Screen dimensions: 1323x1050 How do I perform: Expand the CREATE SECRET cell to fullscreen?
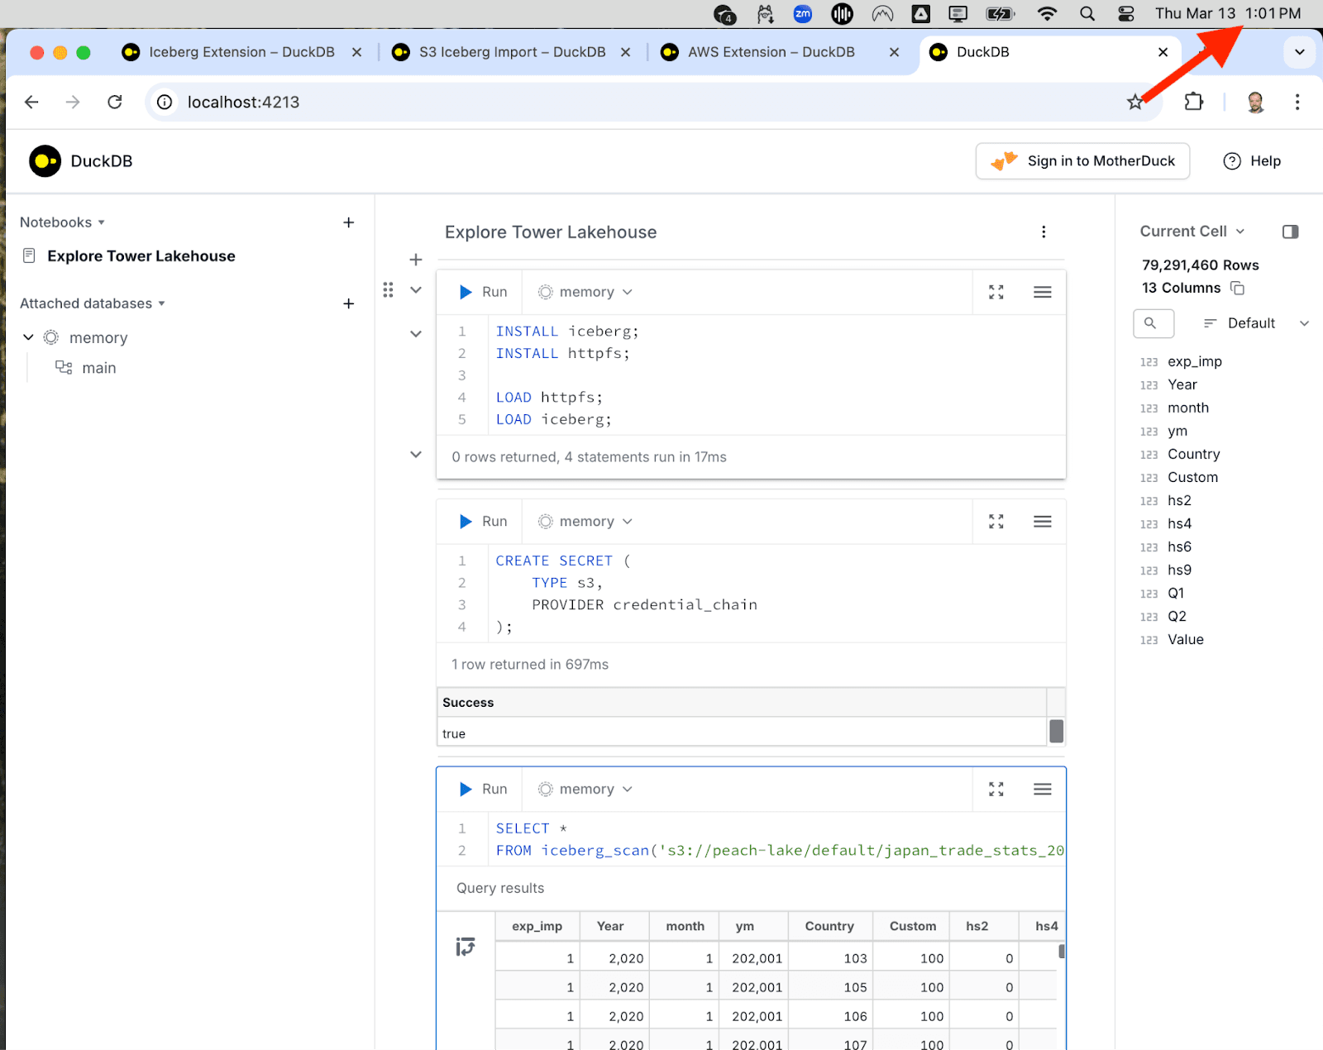(x=996, y=522)
